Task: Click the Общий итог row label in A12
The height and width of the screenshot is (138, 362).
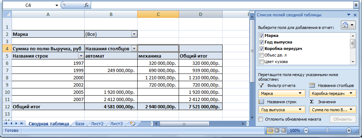Action: coord(48,106)
